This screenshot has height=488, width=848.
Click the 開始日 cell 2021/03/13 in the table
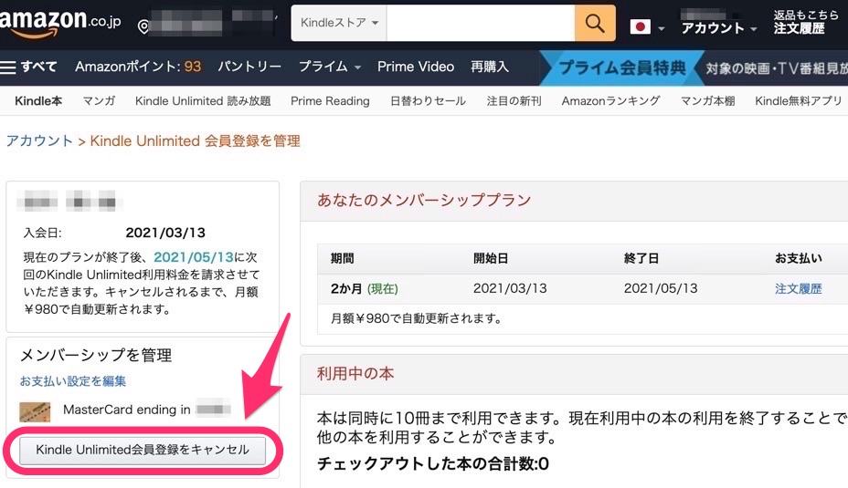[x=510, y=289]
